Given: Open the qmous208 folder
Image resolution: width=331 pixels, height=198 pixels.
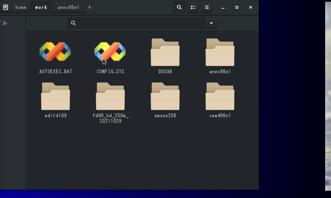Looking at the screenshot, I should [165, 96].
